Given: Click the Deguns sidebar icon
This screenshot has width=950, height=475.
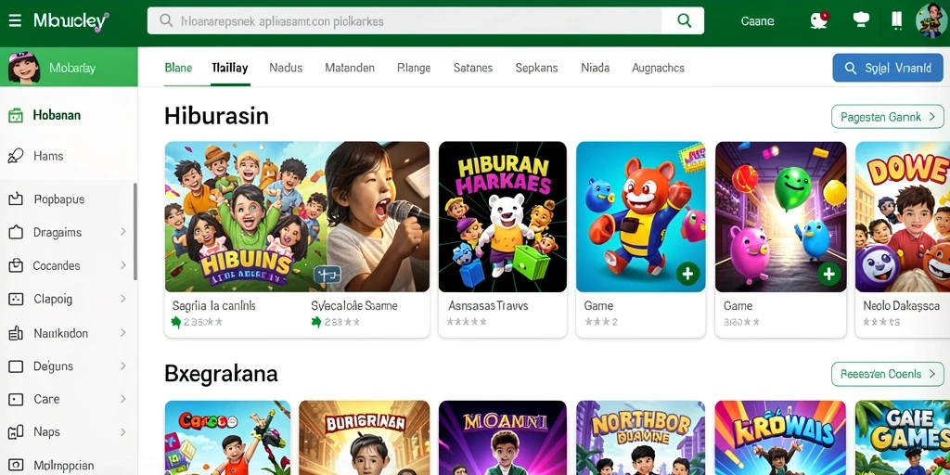Looking at the screenshot, I should [16, 366].
